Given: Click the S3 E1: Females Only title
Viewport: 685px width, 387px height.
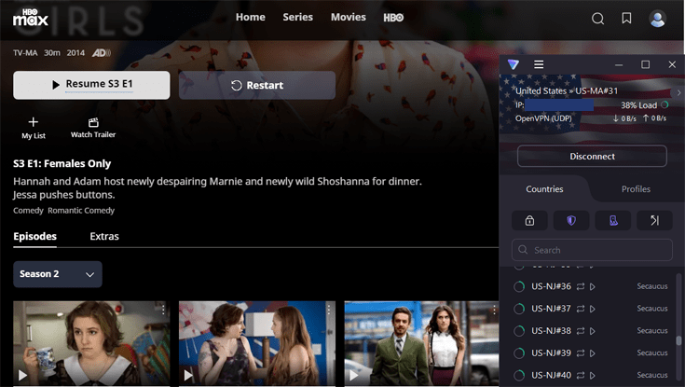Looking at the screenshot, I should coord(62,163).
